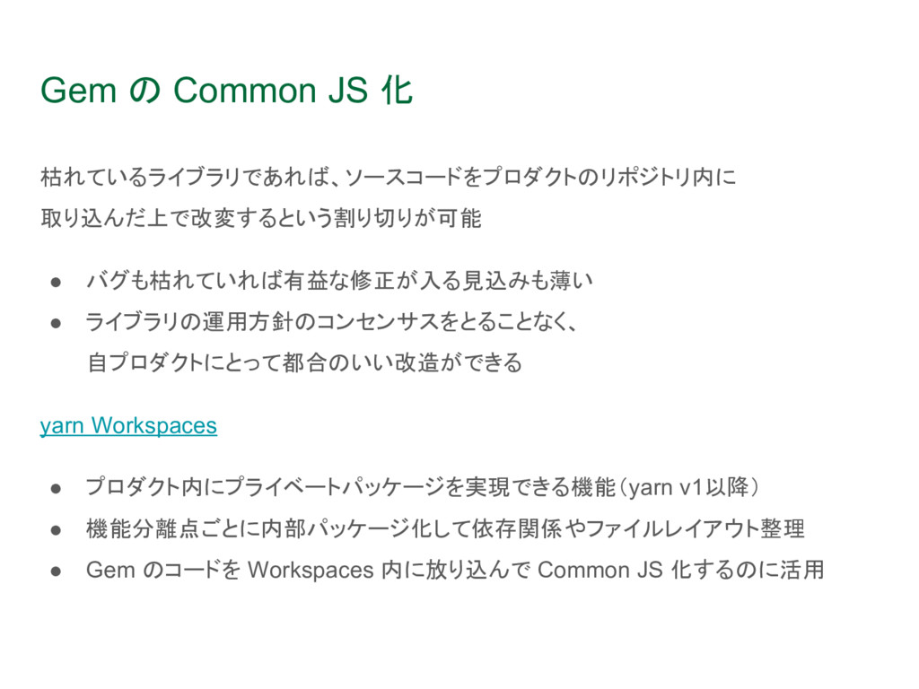
Task: Select the line starting with '枯れているライブラリであれば'
Action: coord(388,177)
